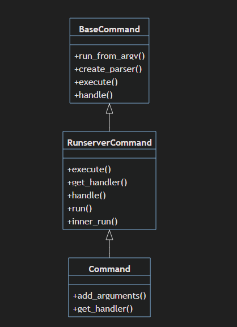Select +create_parser() in BaseCommand
This screenshot has height=327, width=237.
click(108, 69)
